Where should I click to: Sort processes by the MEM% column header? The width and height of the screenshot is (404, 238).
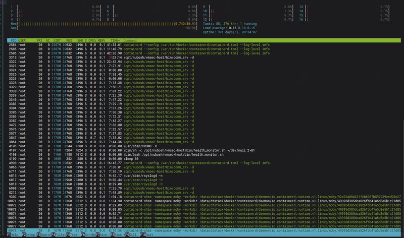tap(101, 40)
